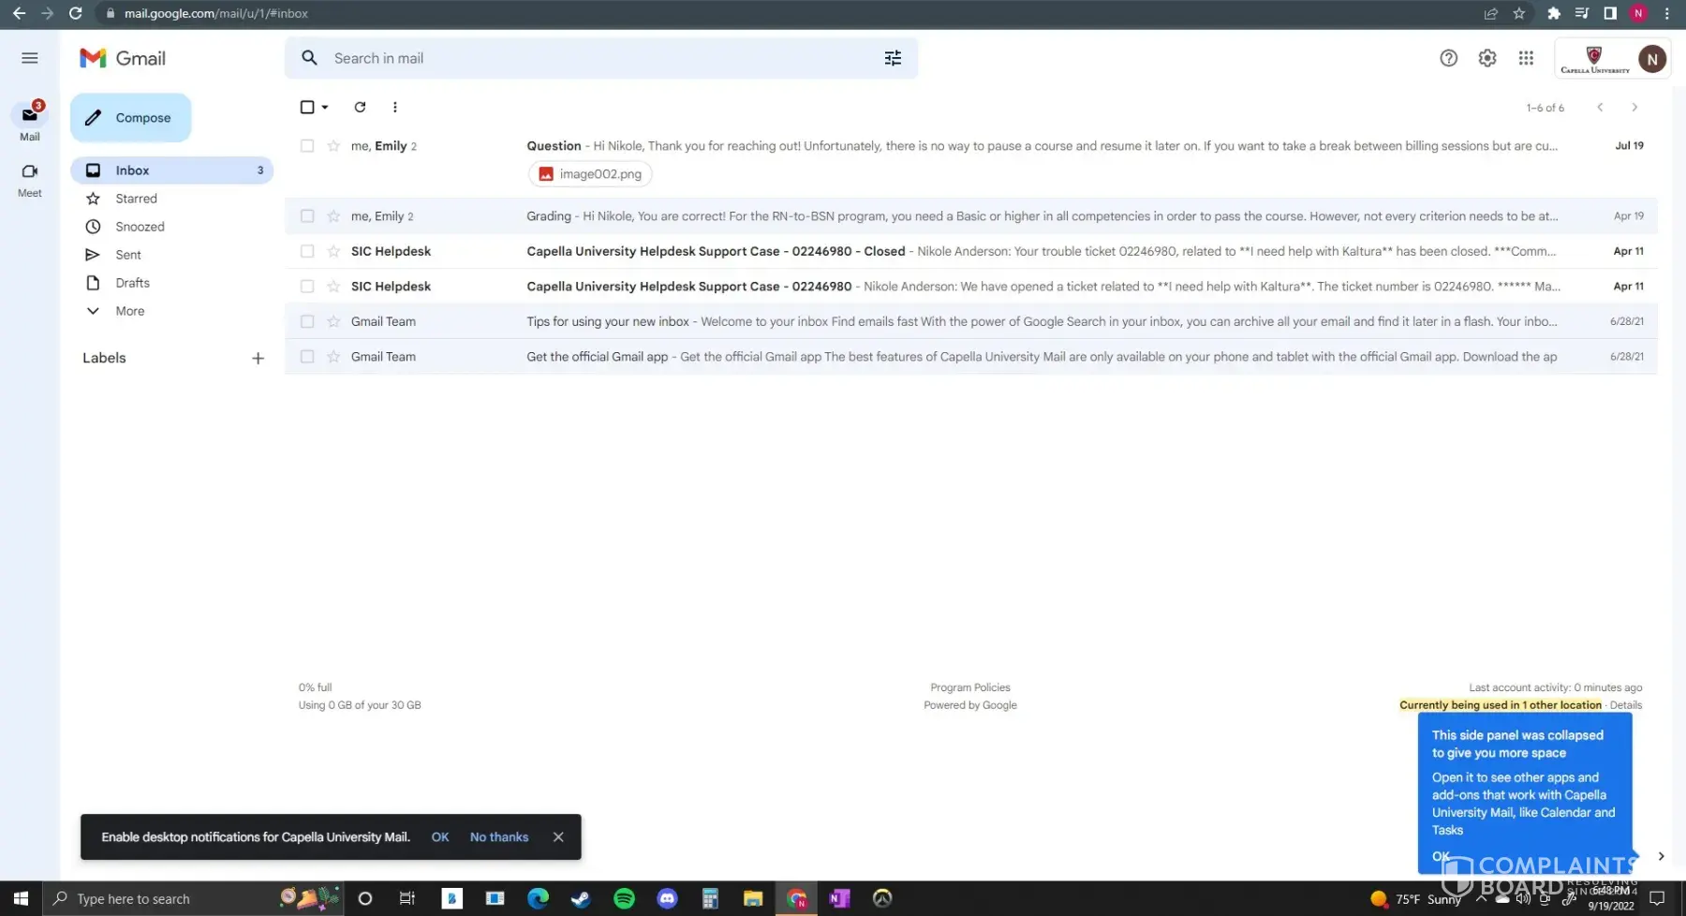This screenshot has width=1686, height=916.
Task: Check the box for Get the official Gmail app email
Action: tap(307, 357)
